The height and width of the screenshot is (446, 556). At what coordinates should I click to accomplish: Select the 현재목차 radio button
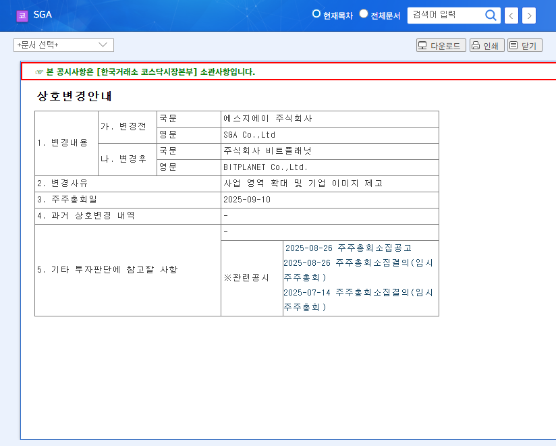[x=316, y=13]
